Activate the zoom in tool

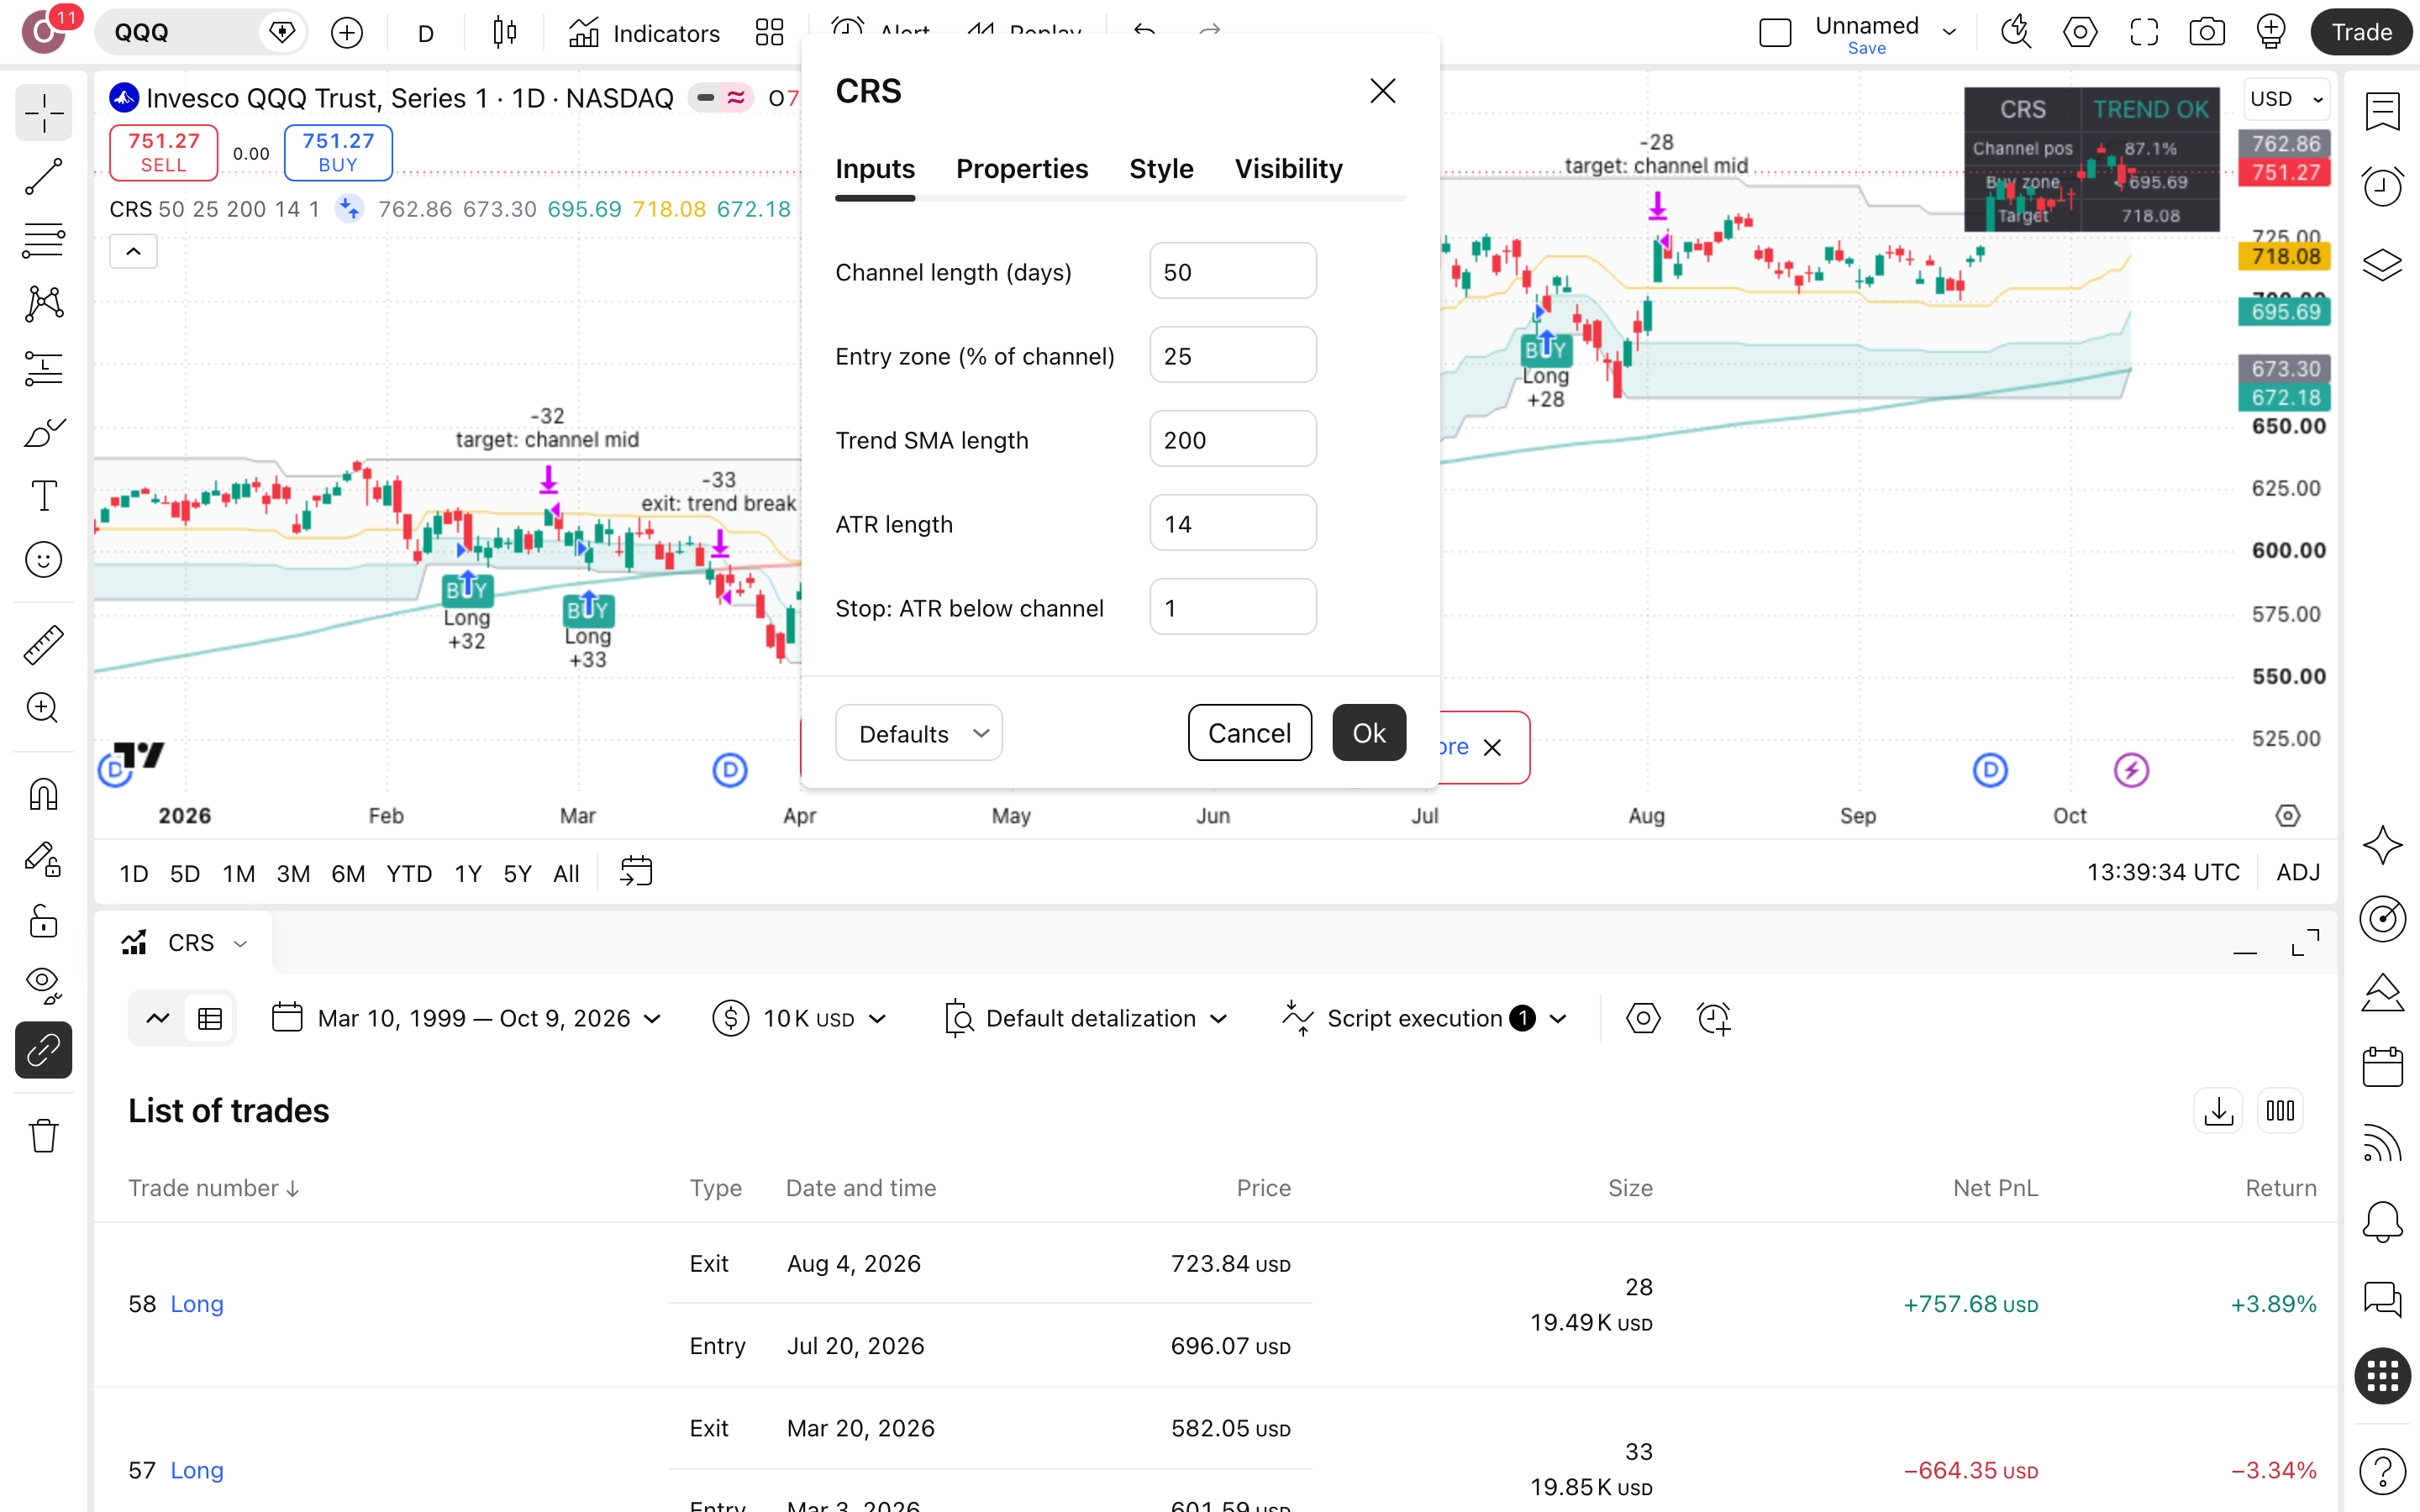coord(43,708)
